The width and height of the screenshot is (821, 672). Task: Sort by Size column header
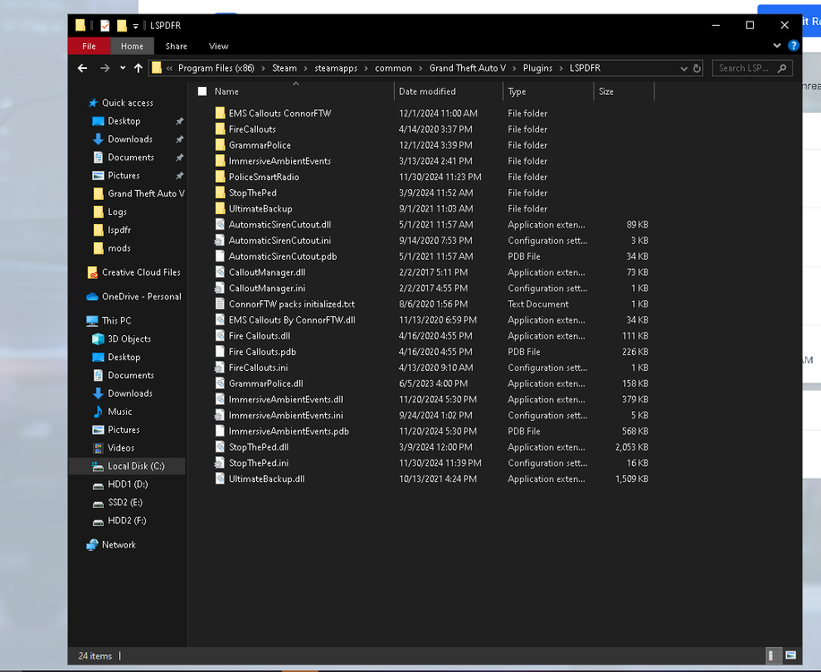click(606, 91)
